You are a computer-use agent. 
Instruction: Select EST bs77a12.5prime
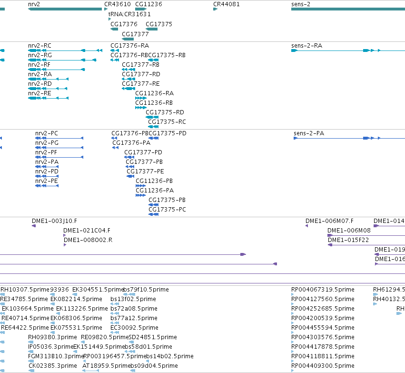(134, 318)
